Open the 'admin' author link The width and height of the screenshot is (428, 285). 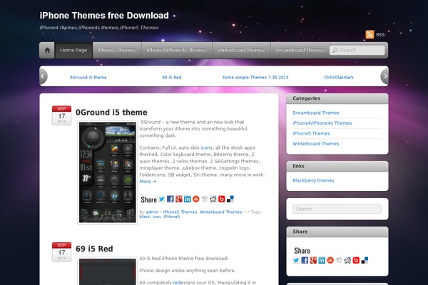click(x=152, y=212)
